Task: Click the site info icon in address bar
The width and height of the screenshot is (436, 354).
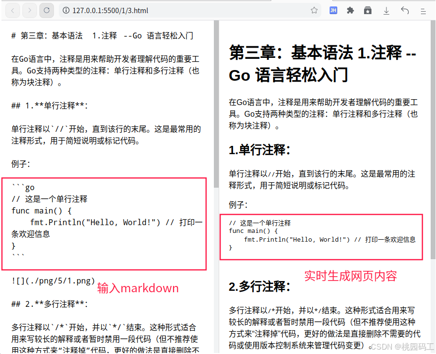Action: 66,11
